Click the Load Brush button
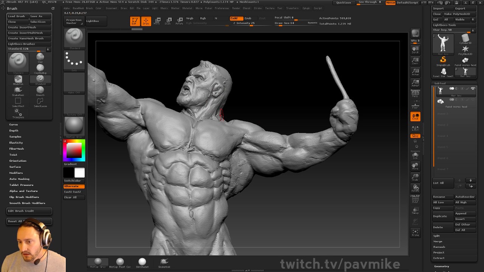The width and height of the screenshot is (484, 272). 17,16
